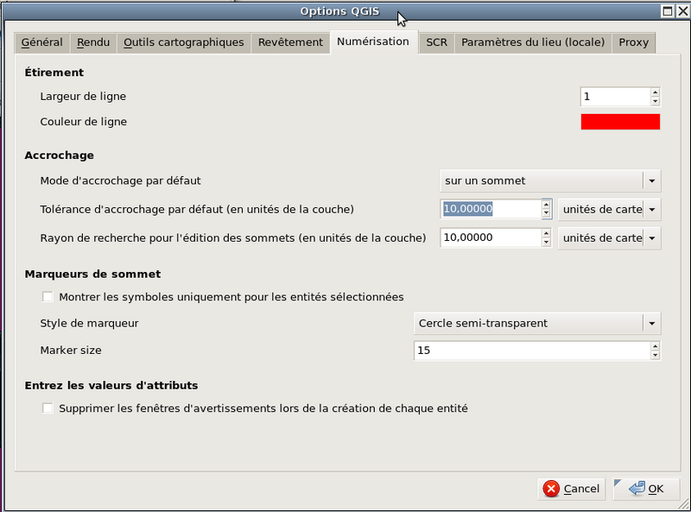Screen dimensions: 691x512
Task: Open units dropdown for Tolérance d'accrochage
Action: point(610,209)
